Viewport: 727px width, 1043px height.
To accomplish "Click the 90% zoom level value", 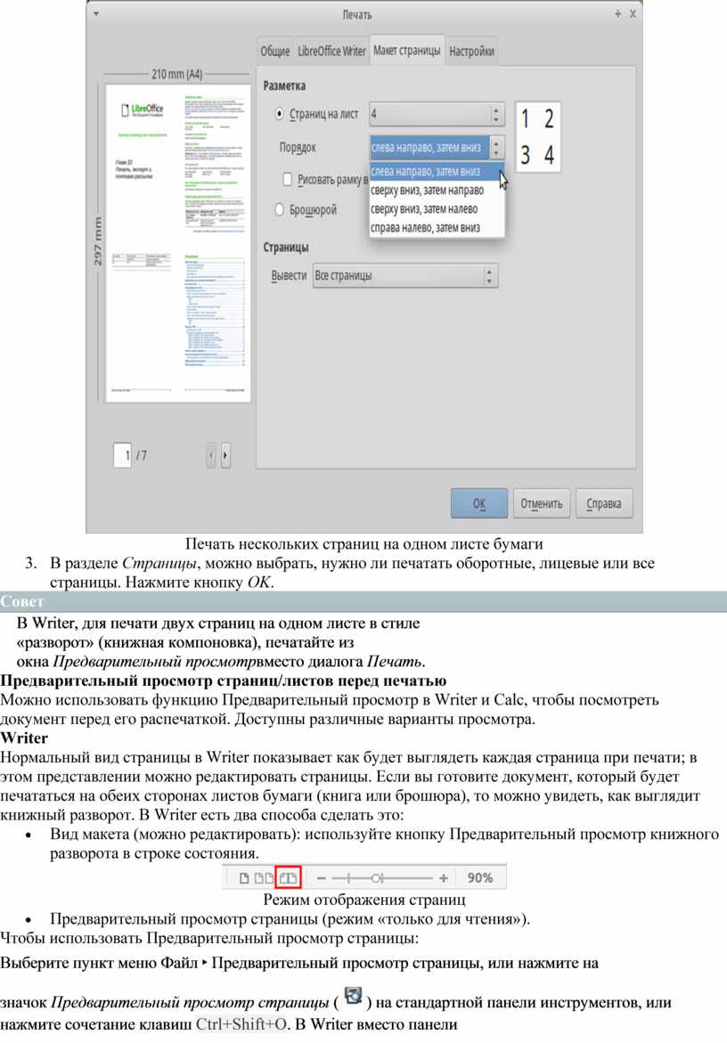I will pyautogui.click(x=479, y=878).
